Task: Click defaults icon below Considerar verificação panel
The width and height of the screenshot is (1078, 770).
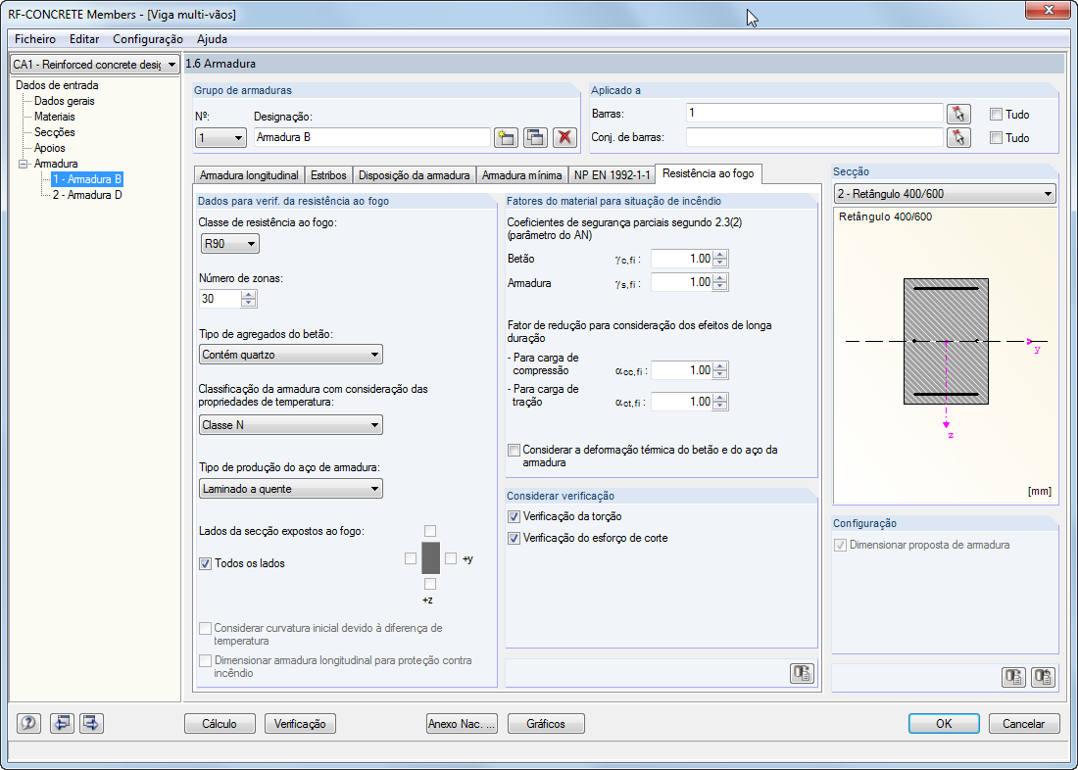Action: point(802,673)
